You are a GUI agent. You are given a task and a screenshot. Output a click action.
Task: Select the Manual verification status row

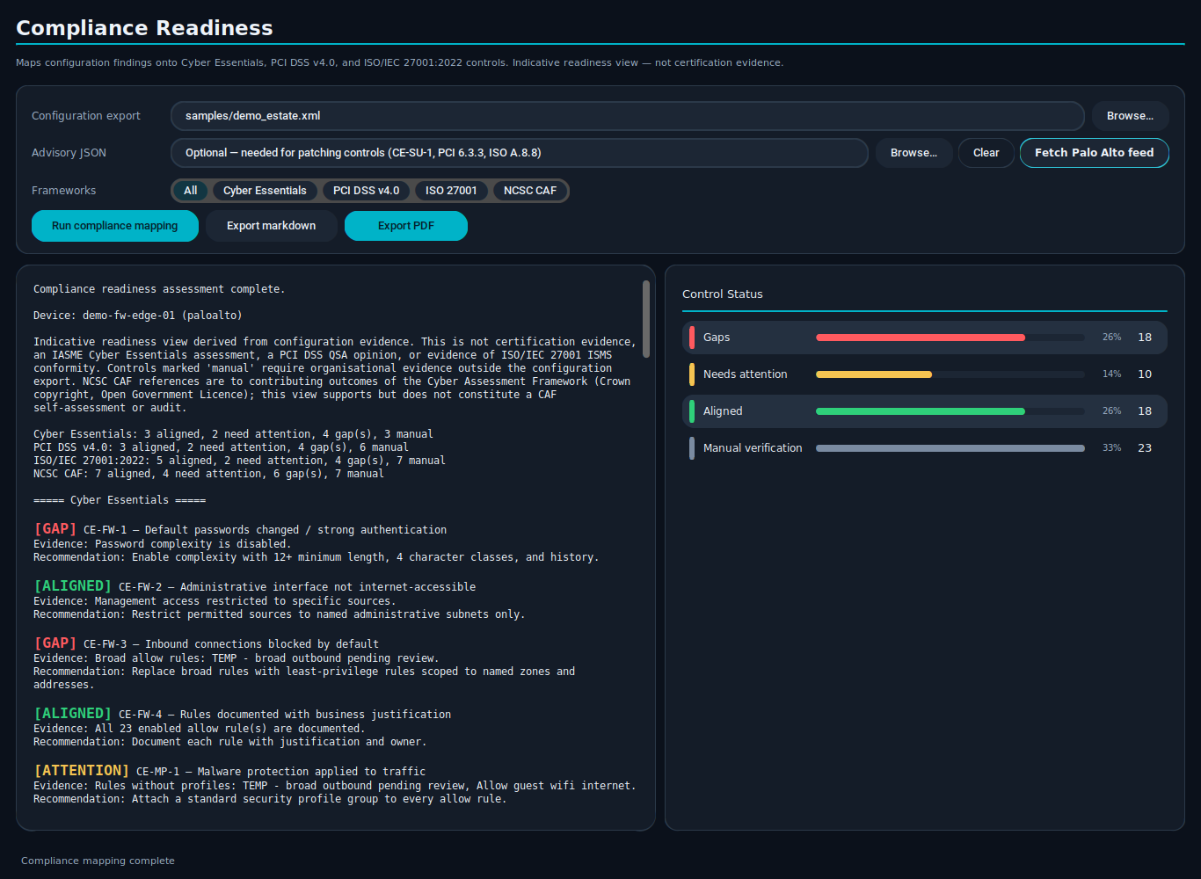click(925, 448)
